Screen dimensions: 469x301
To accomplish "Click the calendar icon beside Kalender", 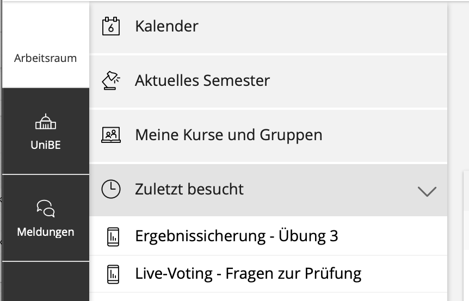I will [111, 26].
